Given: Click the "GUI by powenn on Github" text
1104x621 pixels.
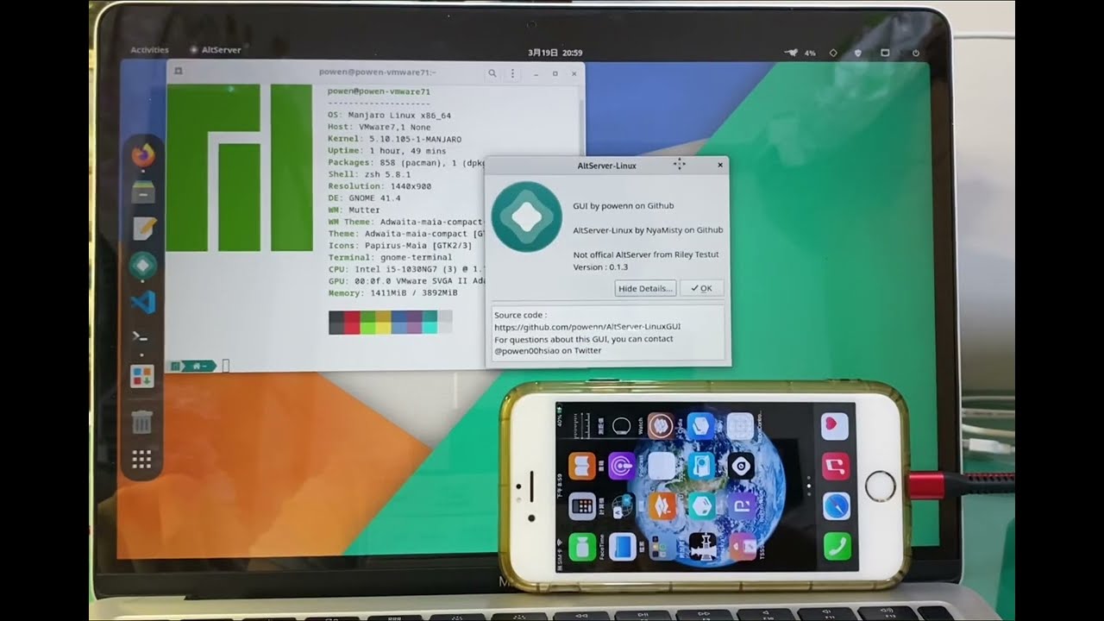Looking at the screenshot, I should point(624,206).
